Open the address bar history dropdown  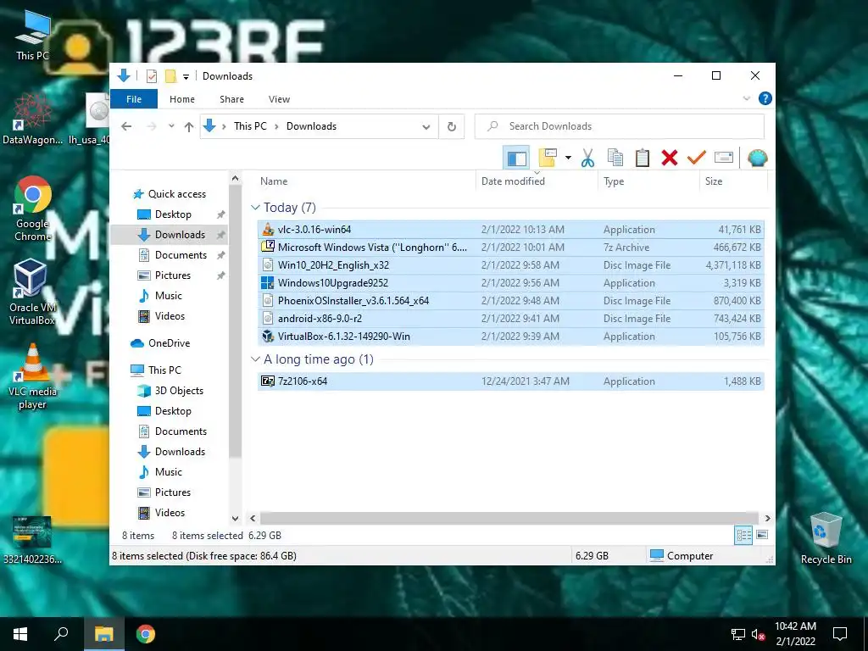coord(426,127)
